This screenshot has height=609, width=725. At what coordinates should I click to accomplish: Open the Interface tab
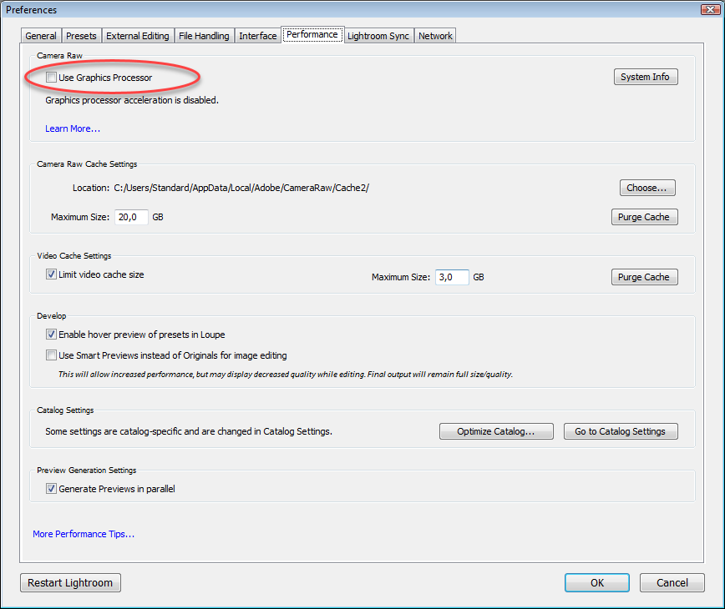tap(257, 35)
